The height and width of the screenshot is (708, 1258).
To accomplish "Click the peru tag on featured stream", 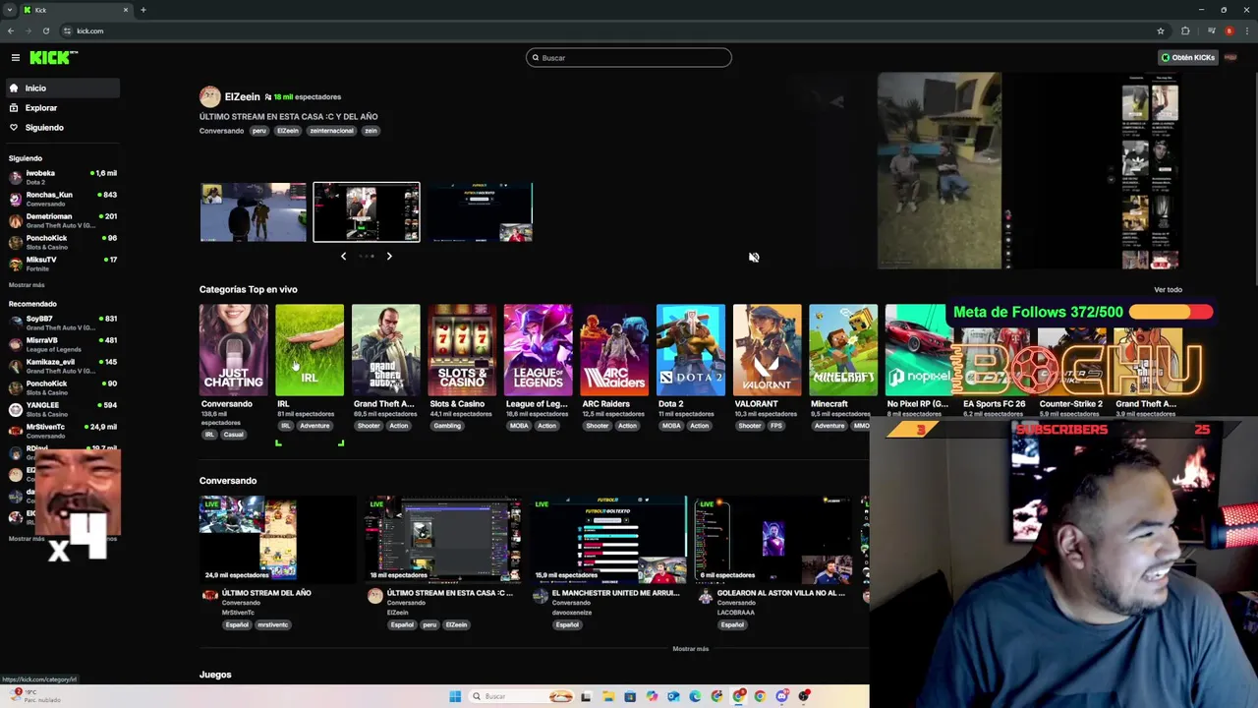I will (259, 131).
